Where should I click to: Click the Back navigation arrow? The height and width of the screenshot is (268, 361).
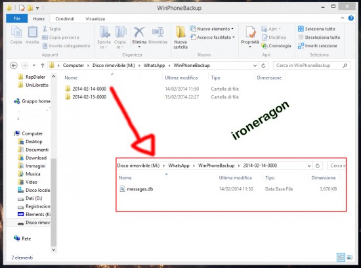tap(14, 66)
